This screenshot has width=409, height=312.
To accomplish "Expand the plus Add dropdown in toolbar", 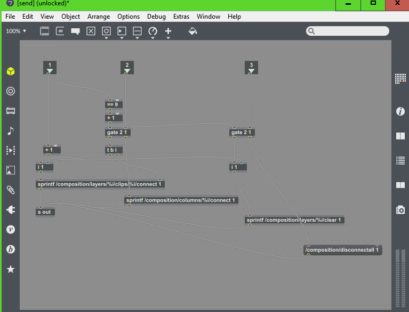I will click(x=169, y=38).
